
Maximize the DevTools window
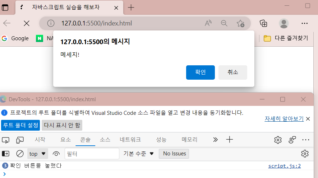pyautogui.click(x=282, y=99)
